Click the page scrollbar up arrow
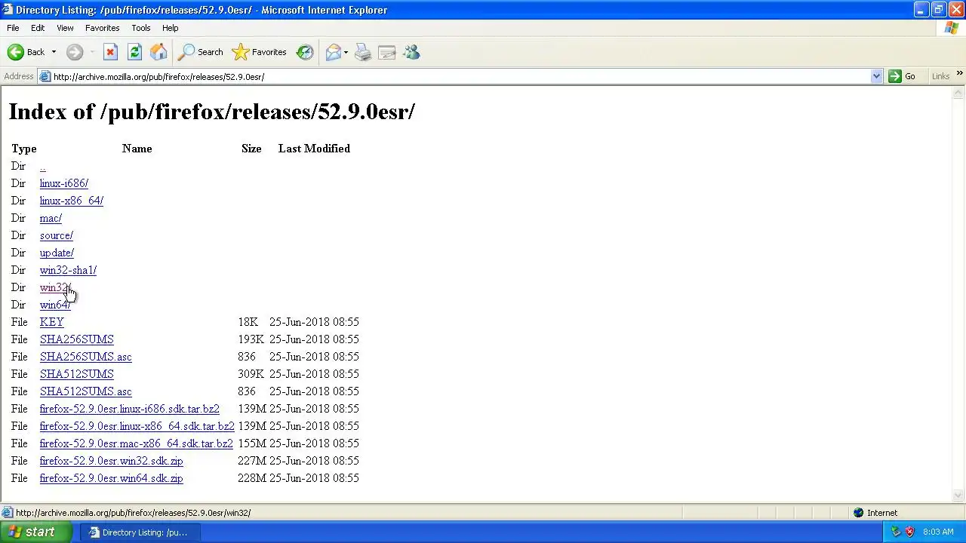The width and height of the screenshot is (966, 543). [958, 94]
